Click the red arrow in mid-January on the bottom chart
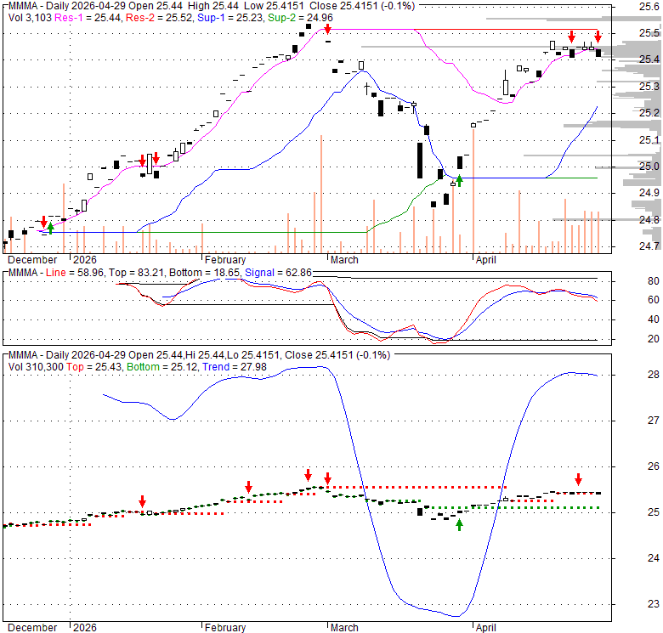663x633 pixels. coord(143,501)
